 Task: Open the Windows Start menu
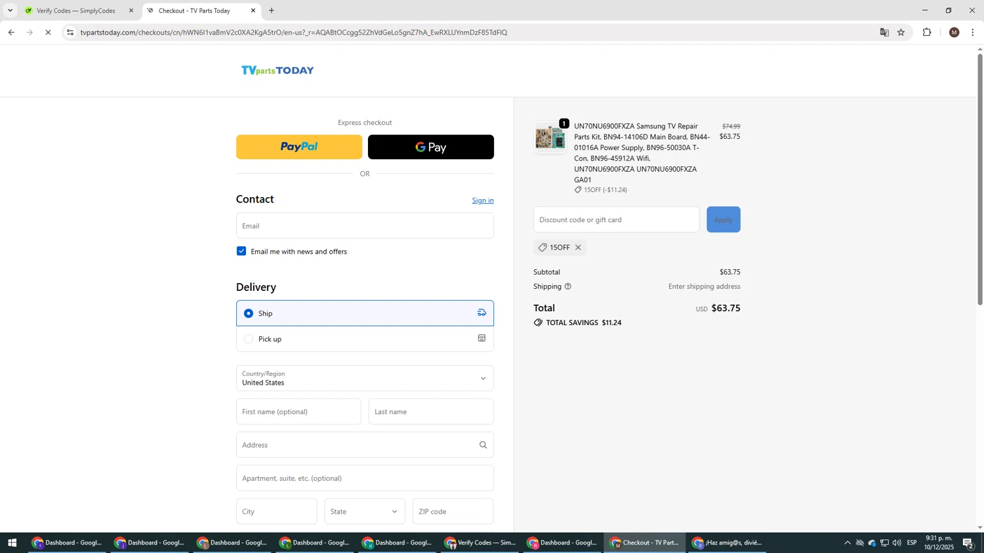click(x=11, y=543)
